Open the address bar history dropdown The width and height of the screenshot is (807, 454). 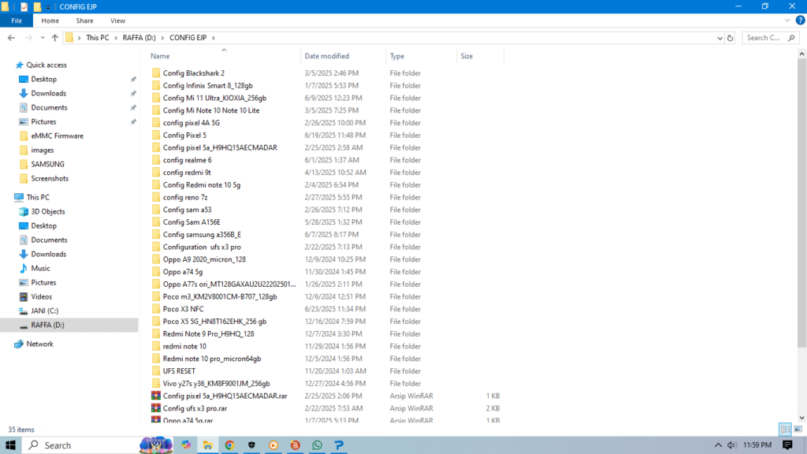point(720,38)
